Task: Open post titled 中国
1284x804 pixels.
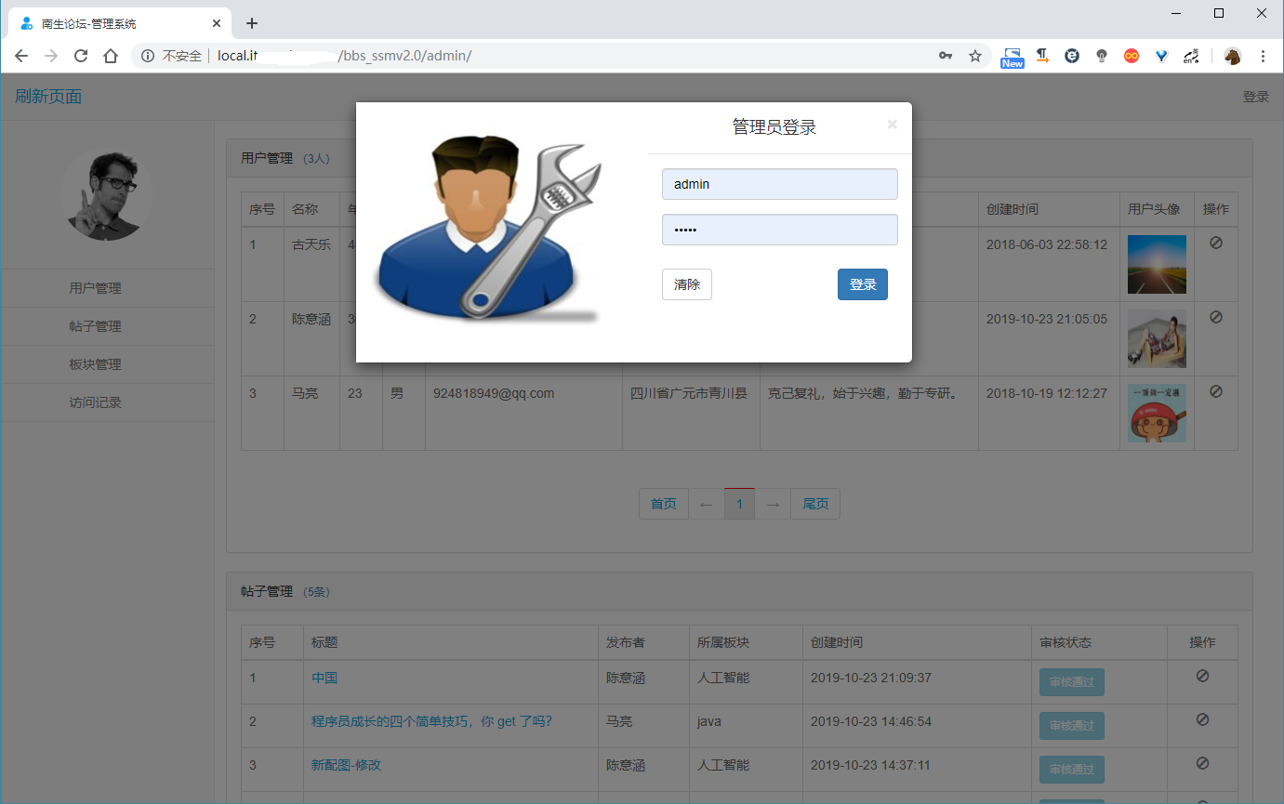Action: pyautogui.click(x=324, y=678)
